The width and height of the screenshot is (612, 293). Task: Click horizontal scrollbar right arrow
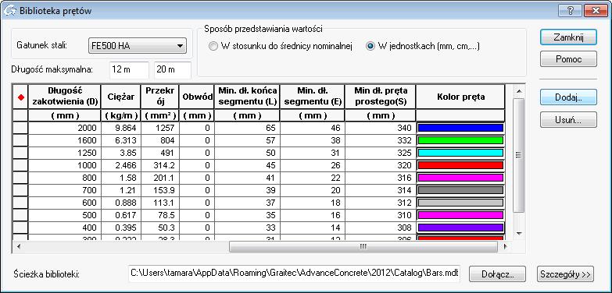pos(506,246)
